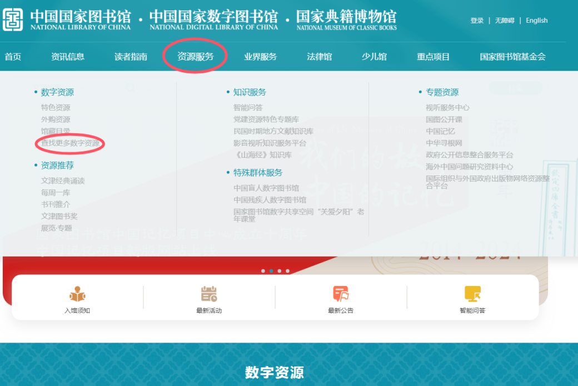
Task: Open 馆藏目录 under 数字资源
Action: point(56,131)
